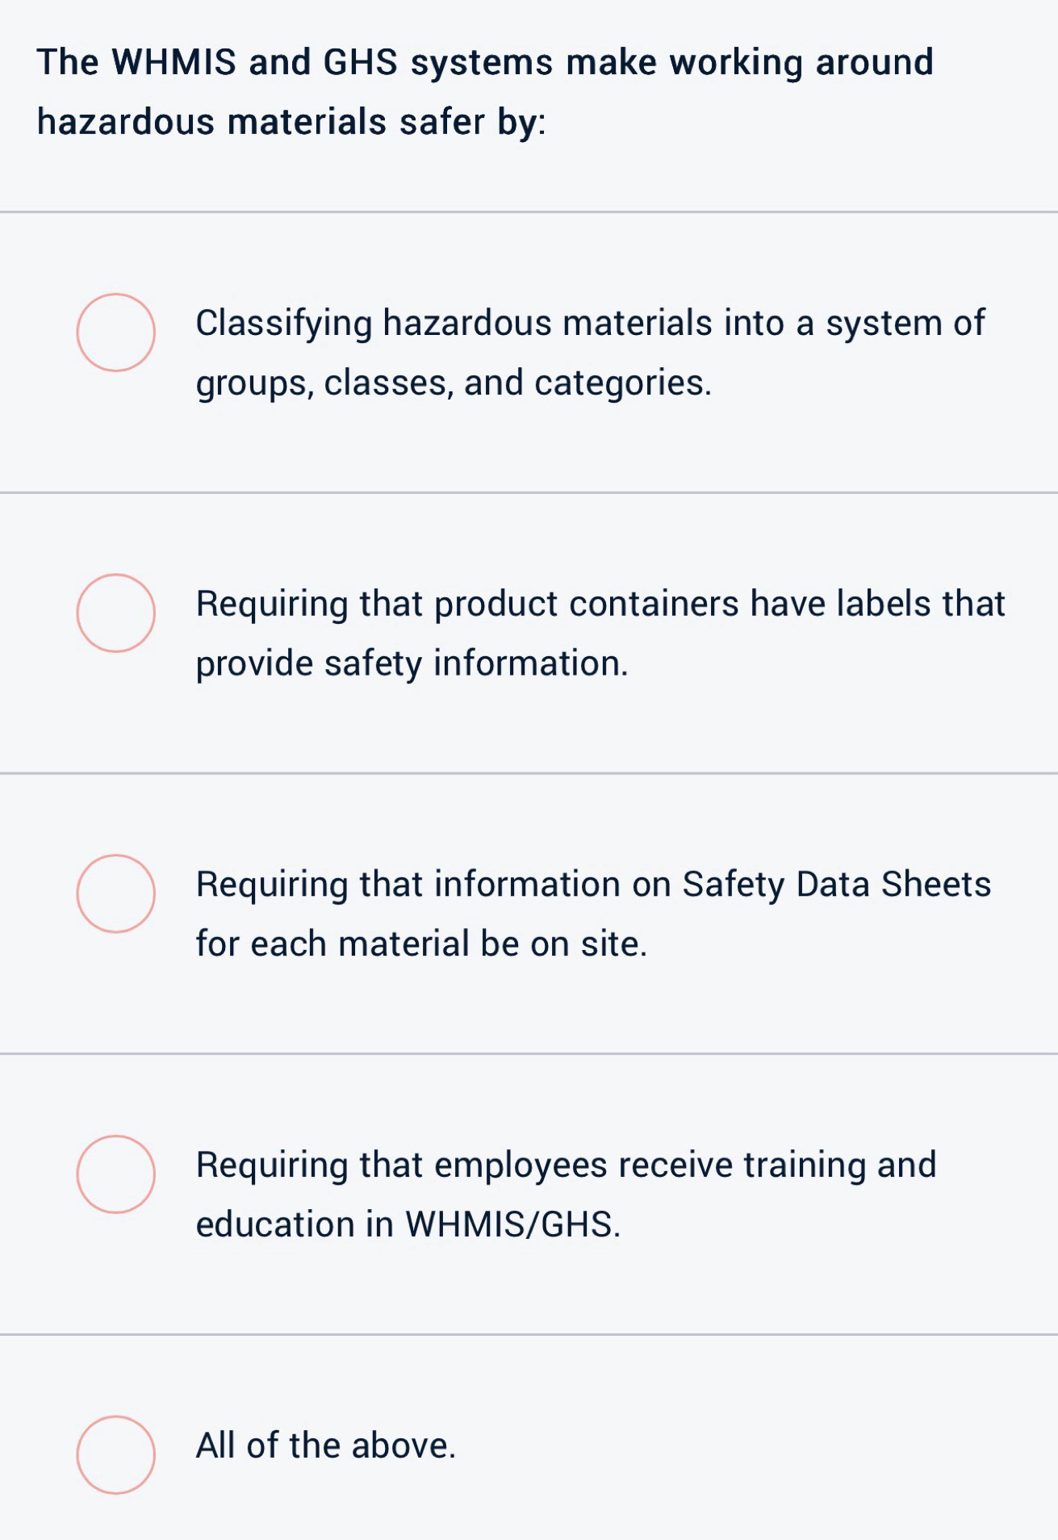Click the text 'All of the above.'
The height and width of the screenshot is (1540, 1058).
click(x=326, y=1446)
